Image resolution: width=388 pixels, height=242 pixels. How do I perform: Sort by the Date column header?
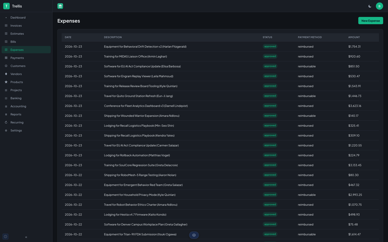[68, 37]
